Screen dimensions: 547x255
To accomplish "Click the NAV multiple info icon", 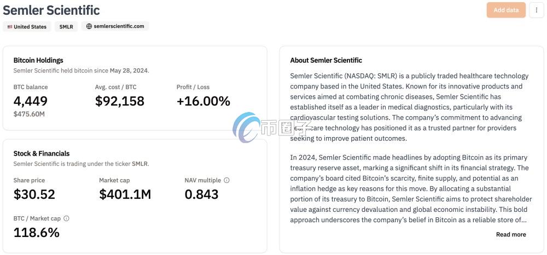I will 226,180.
